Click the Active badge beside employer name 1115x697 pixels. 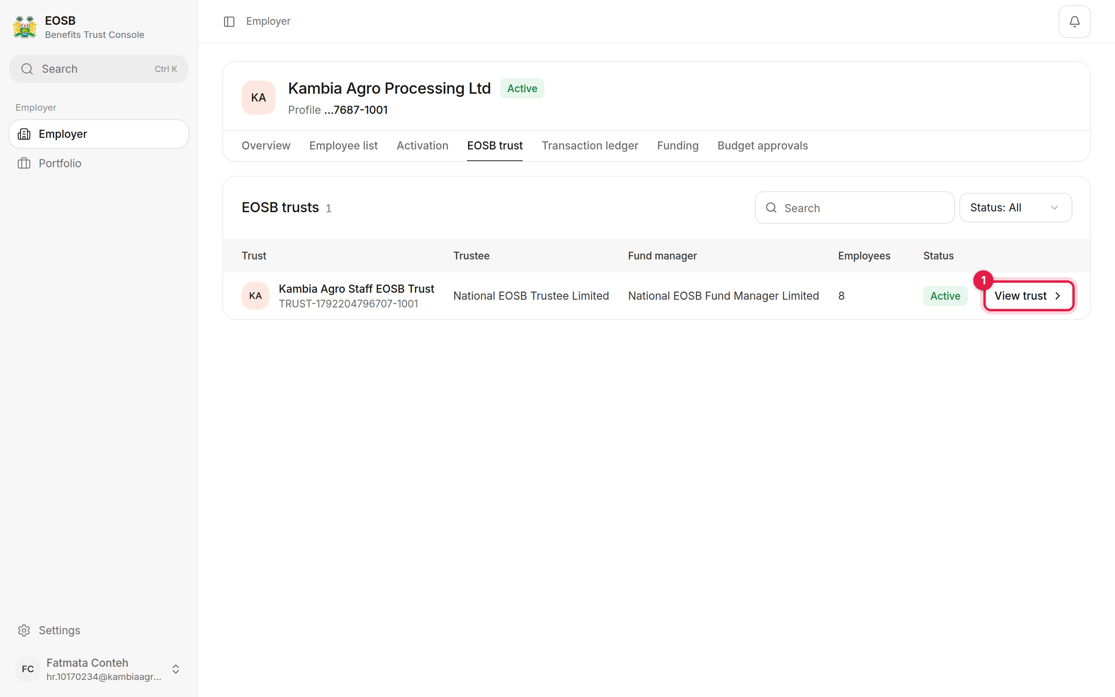pyautogui.click(x=522, y=89)
